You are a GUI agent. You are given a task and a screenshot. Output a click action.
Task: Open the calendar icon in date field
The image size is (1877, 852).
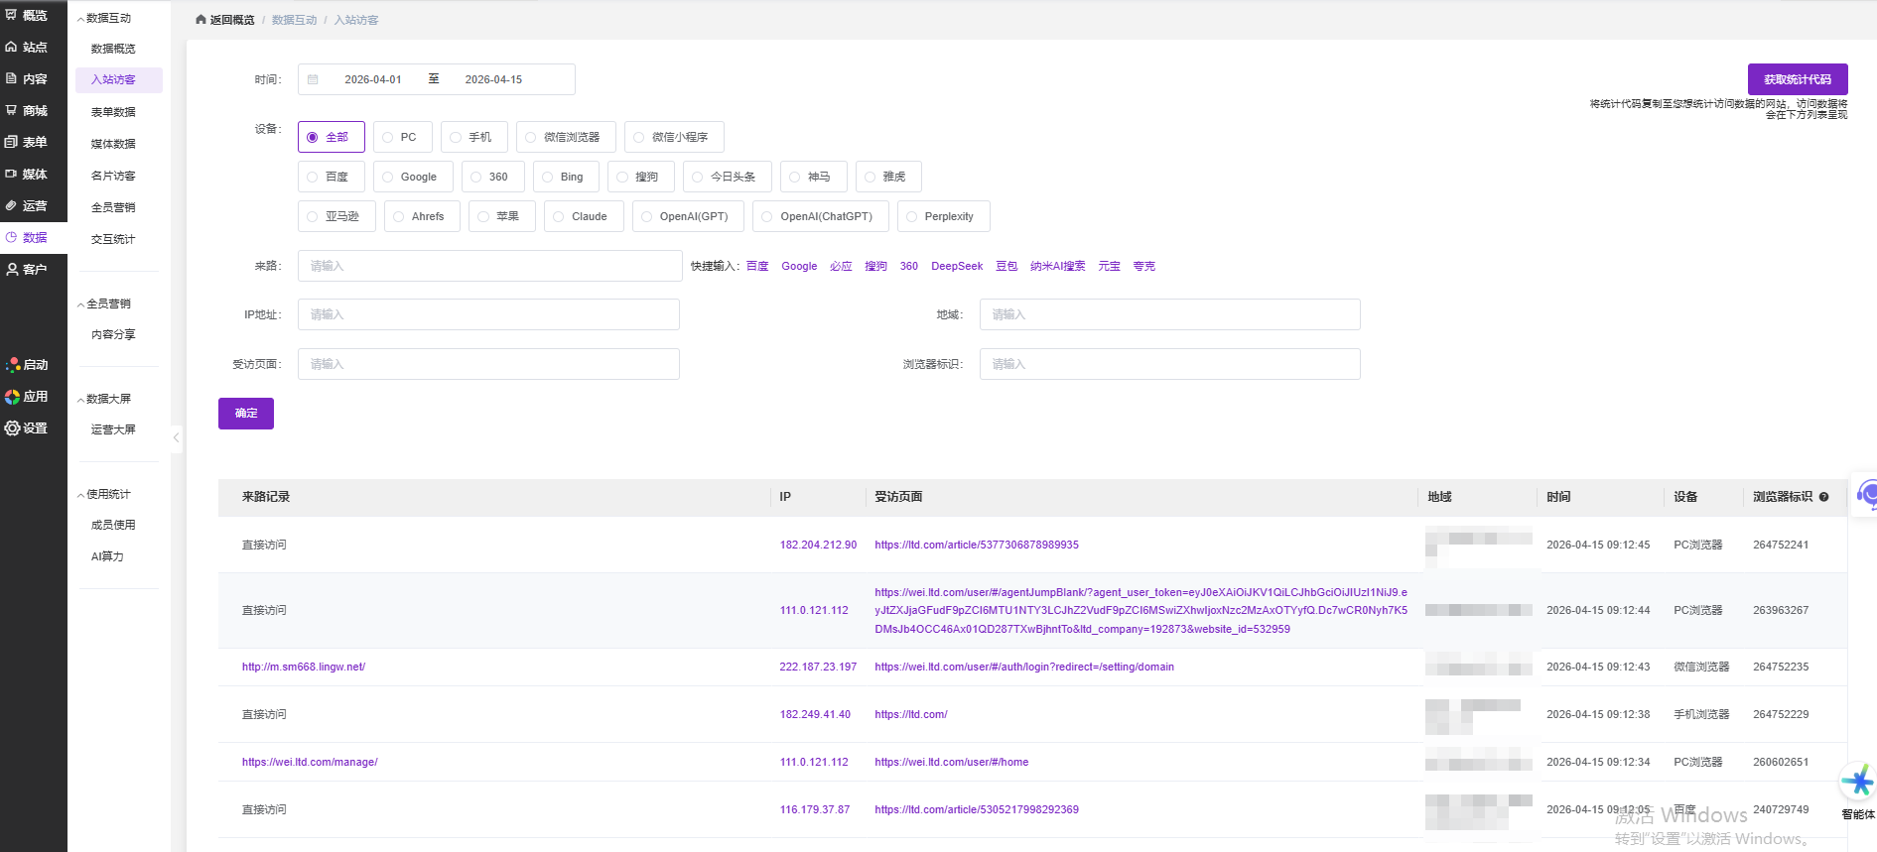(x=313, y=79)
